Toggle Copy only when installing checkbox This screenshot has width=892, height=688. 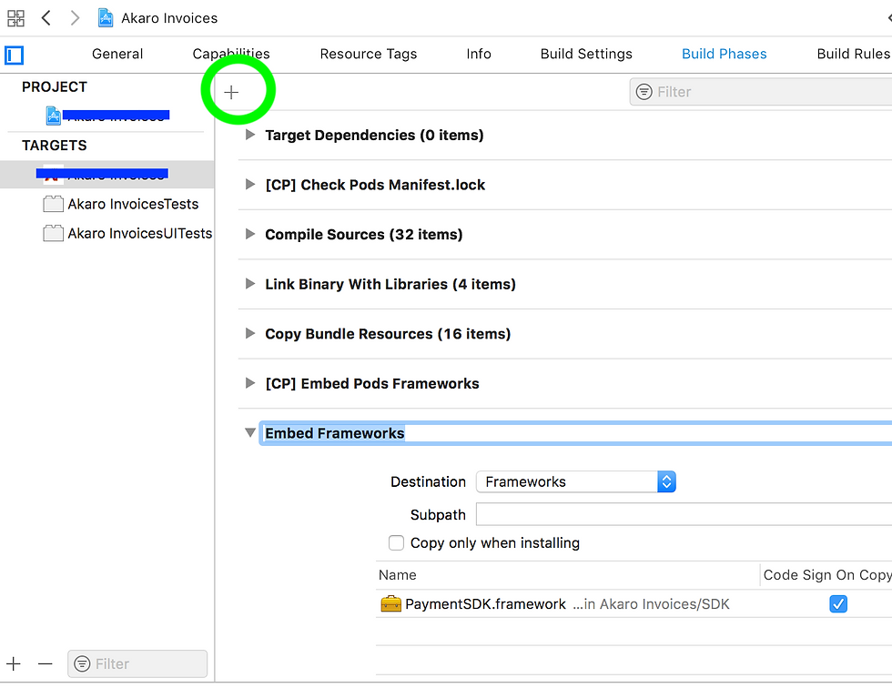coord(397,542)
